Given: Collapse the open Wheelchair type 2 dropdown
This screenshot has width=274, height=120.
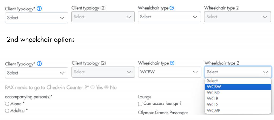Looking at the screenshot, I should 238,72.
